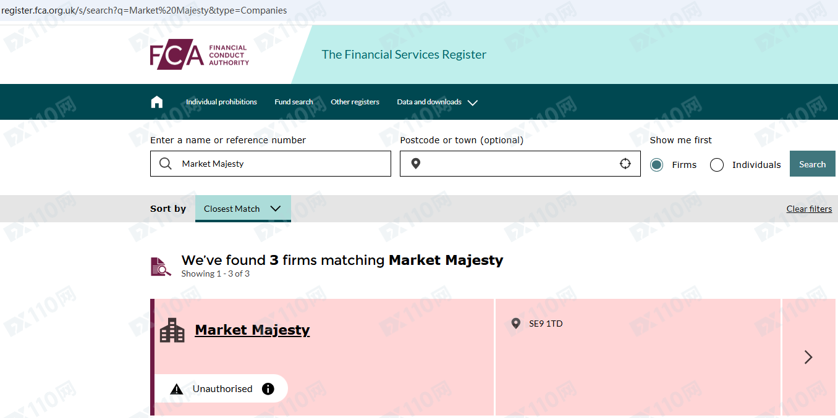
Task: Click the home icon in navigation bar
Action: pyautogui.click(x=157, y=102)
